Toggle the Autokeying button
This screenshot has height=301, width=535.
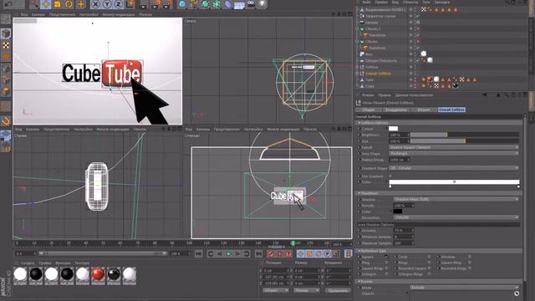point(280,254)
